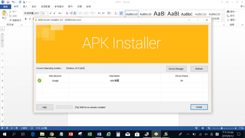The height and width of the screenshot is (138, 245).
Task: Switch to the 版面配置 (Layout) tab
Action: pos(46,6)
